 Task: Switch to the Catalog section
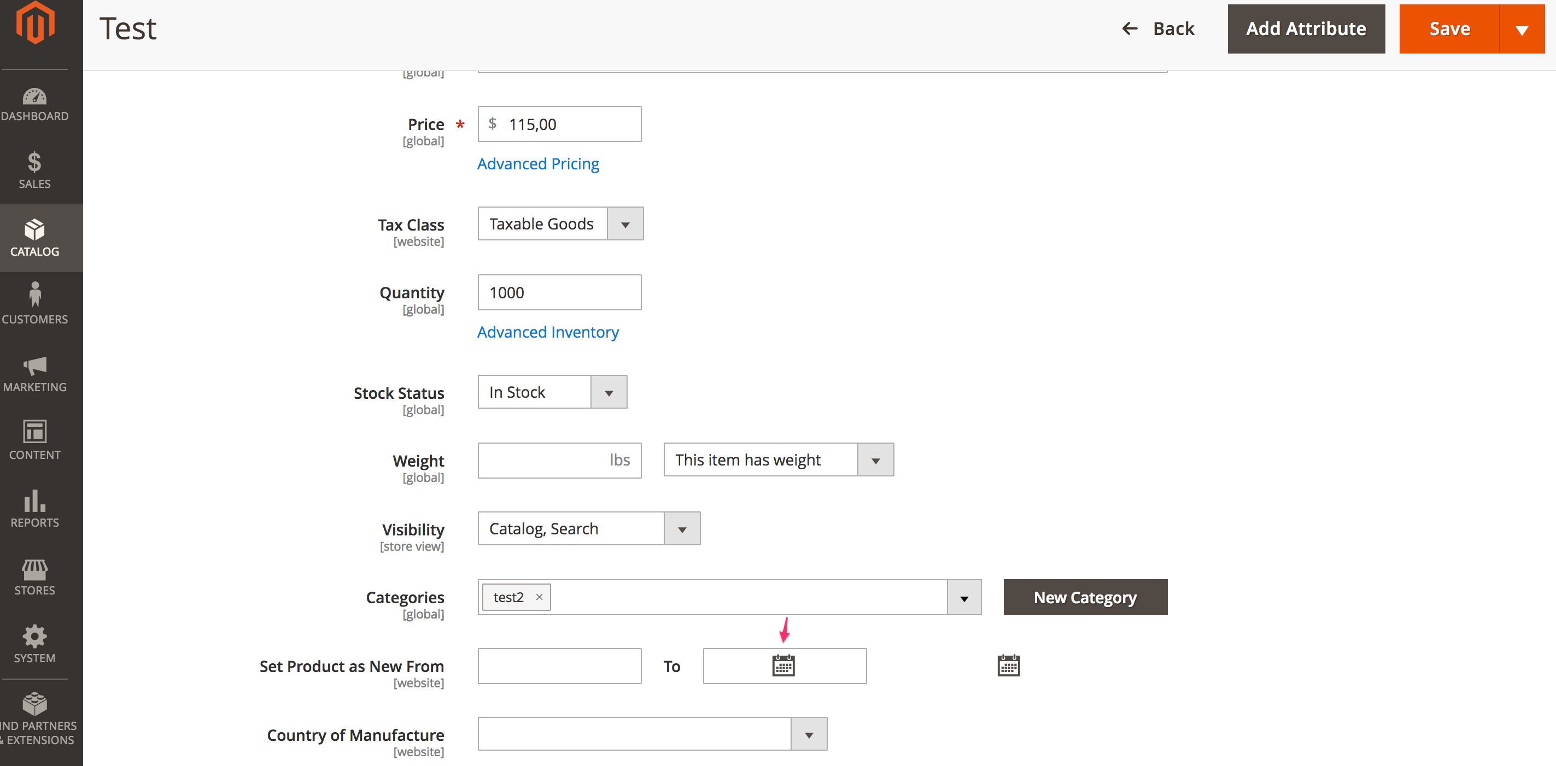click(34, 238)
